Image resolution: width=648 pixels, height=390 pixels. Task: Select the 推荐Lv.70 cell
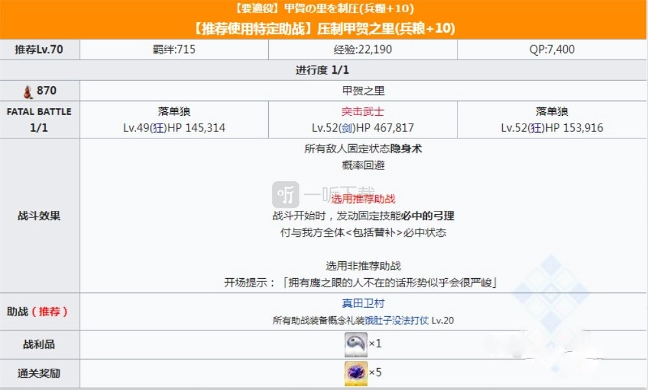pyautogui.click(x=40, y=49)
